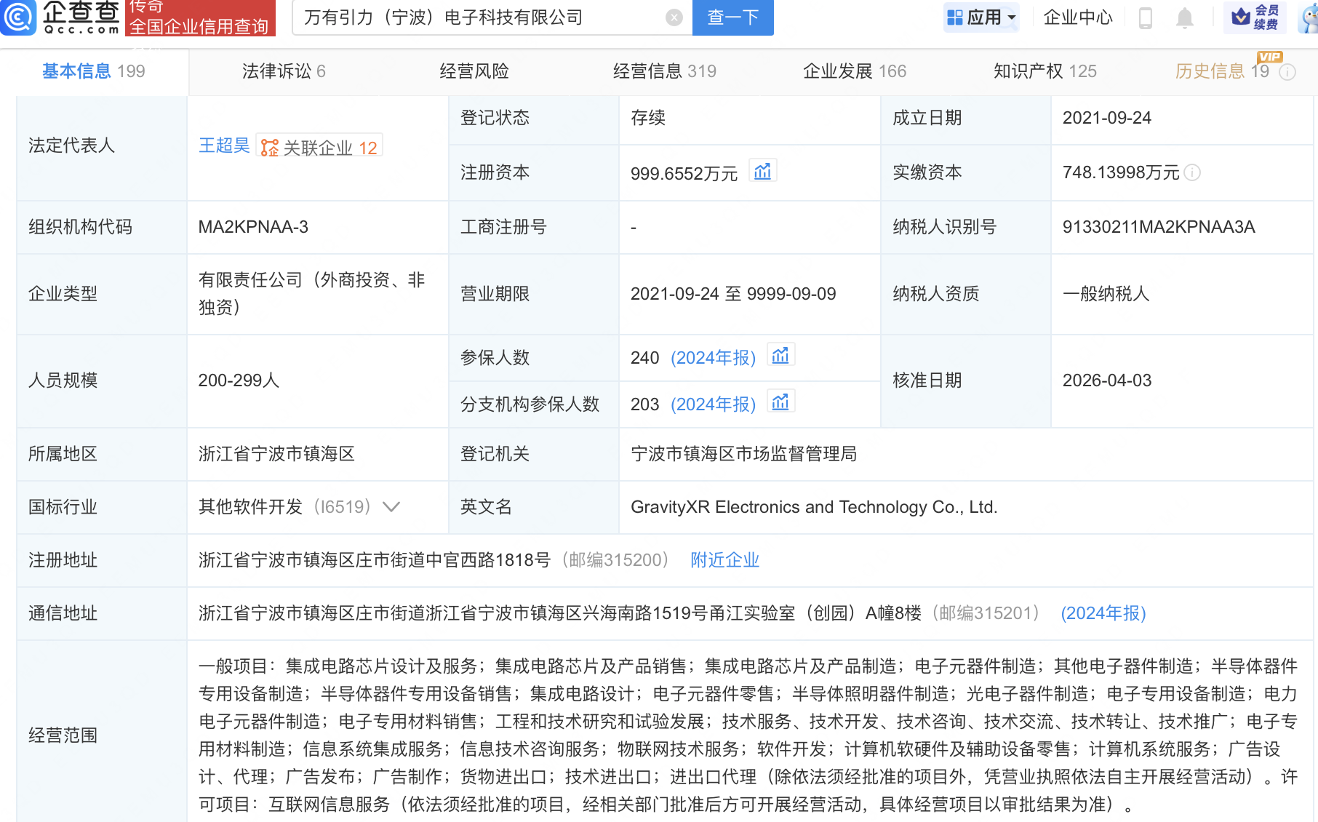Click the chart icon beside 分支机构参保人数 203
1318x822 pixels.
(x=780, y=401)
